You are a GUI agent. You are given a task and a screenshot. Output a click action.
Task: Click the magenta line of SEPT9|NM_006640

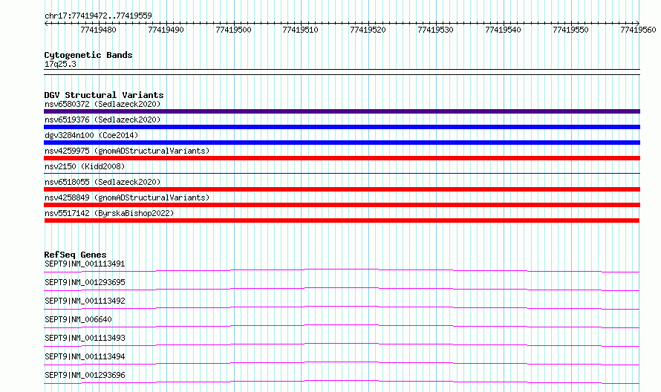pyautogui.click(x=342, y=326)
